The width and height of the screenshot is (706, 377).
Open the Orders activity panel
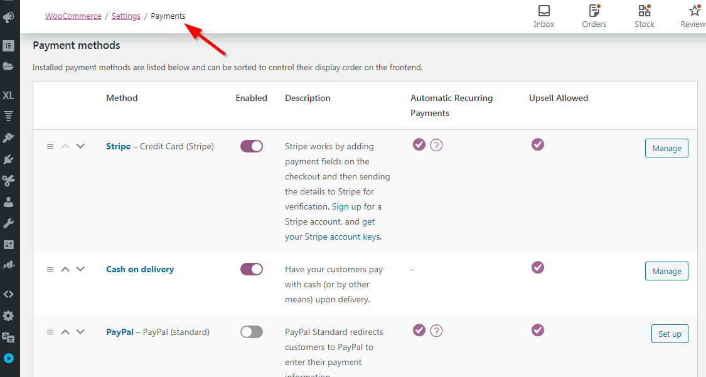[594, 17]
